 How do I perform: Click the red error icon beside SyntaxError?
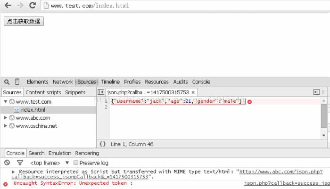tap(6, 184)
